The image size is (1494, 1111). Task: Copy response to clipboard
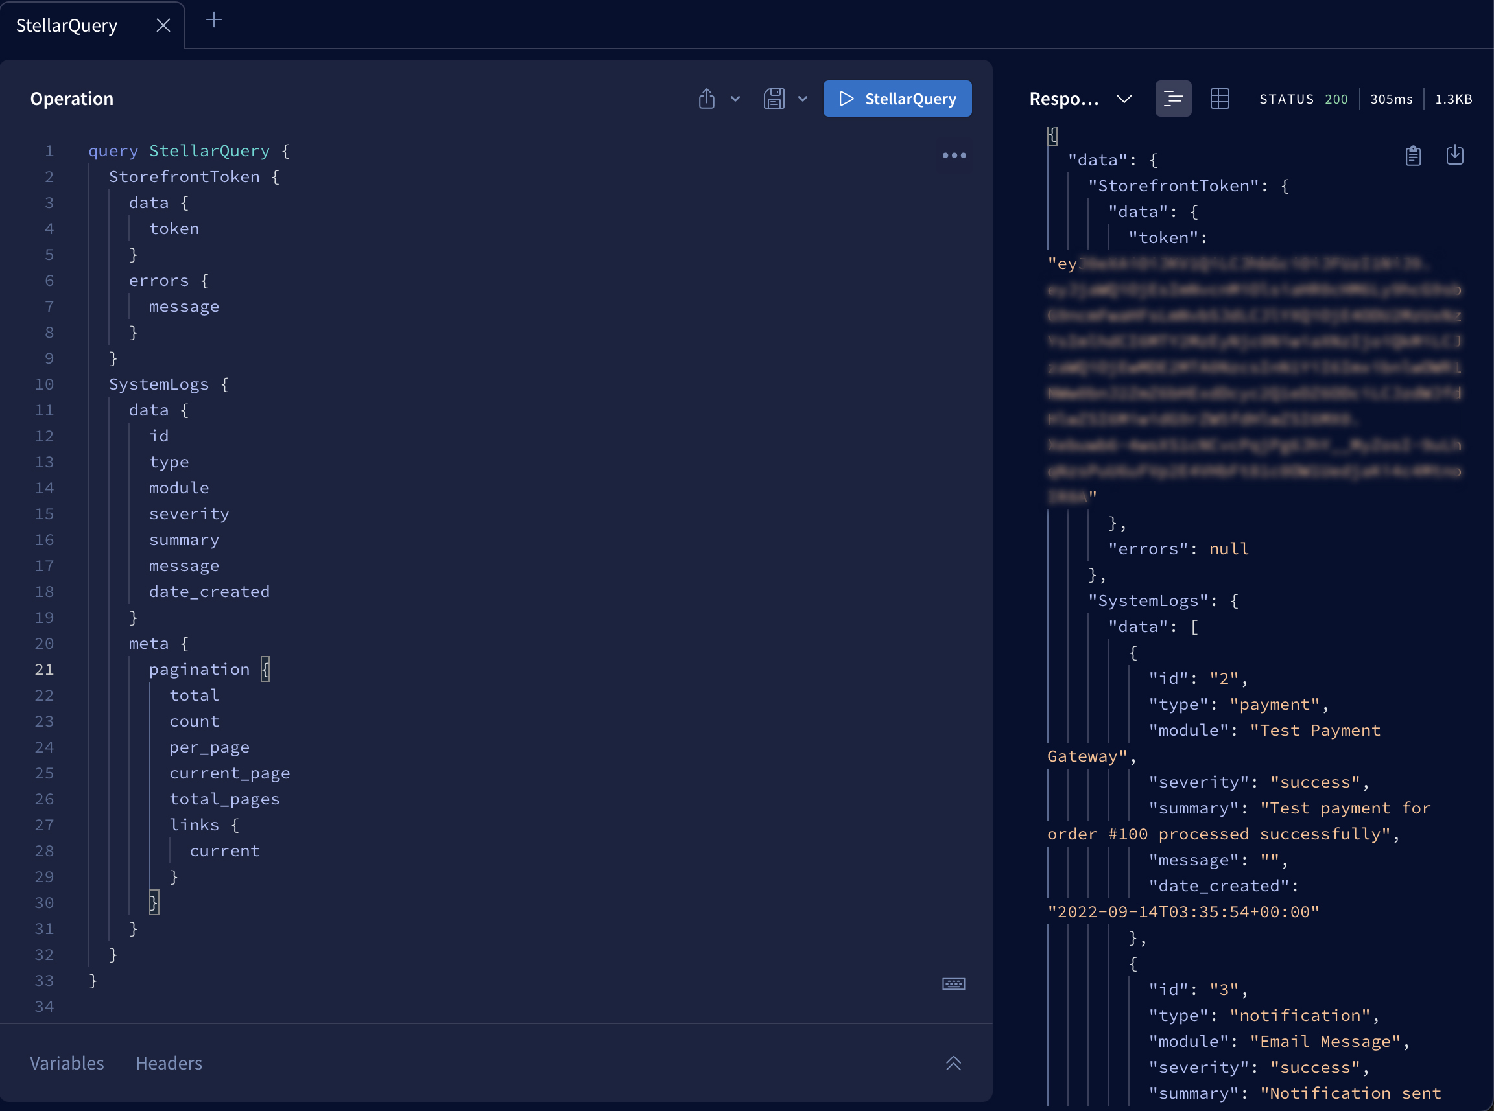pyautogui.click(x=1412, y=156)
